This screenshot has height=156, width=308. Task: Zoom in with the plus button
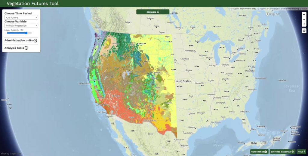click(304, 14)
